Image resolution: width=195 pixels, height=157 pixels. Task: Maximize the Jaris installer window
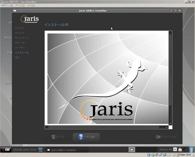point(175,10)
